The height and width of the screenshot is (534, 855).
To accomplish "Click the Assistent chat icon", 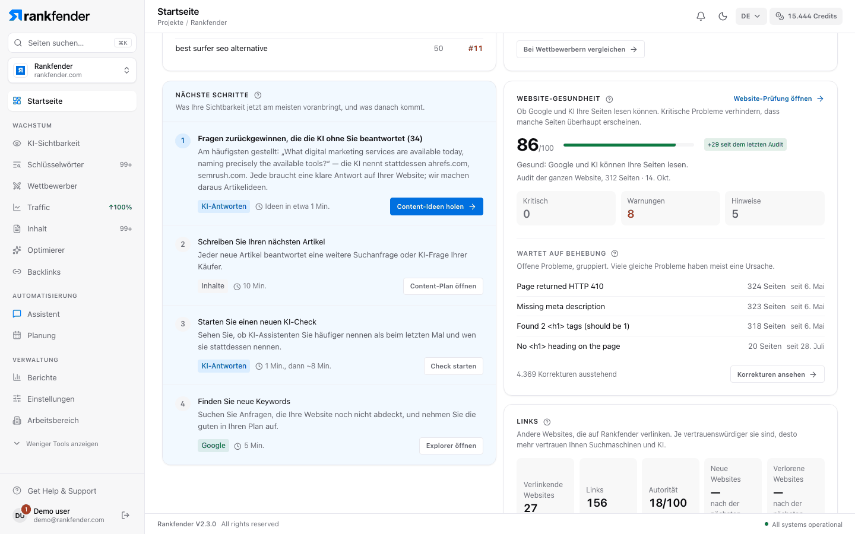I will pos(17,314).
